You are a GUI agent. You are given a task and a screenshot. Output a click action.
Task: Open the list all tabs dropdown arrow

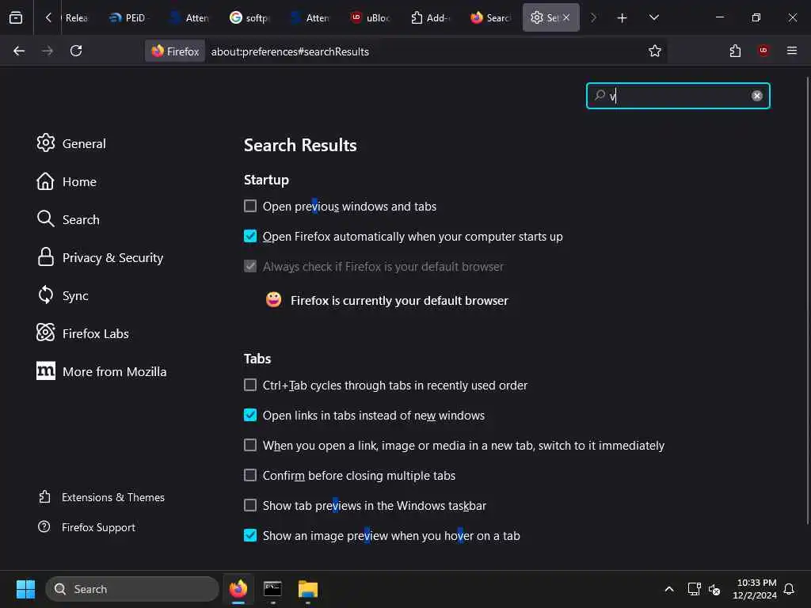coord(653,18)
